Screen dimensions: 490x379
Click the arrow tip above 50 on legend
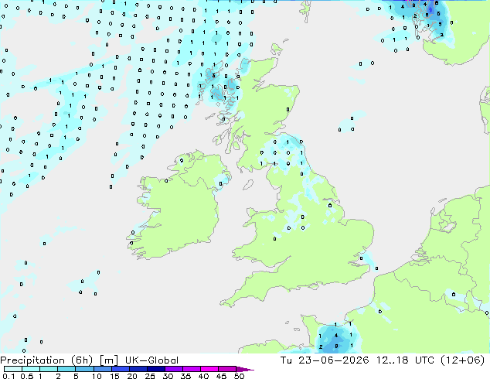245,369
